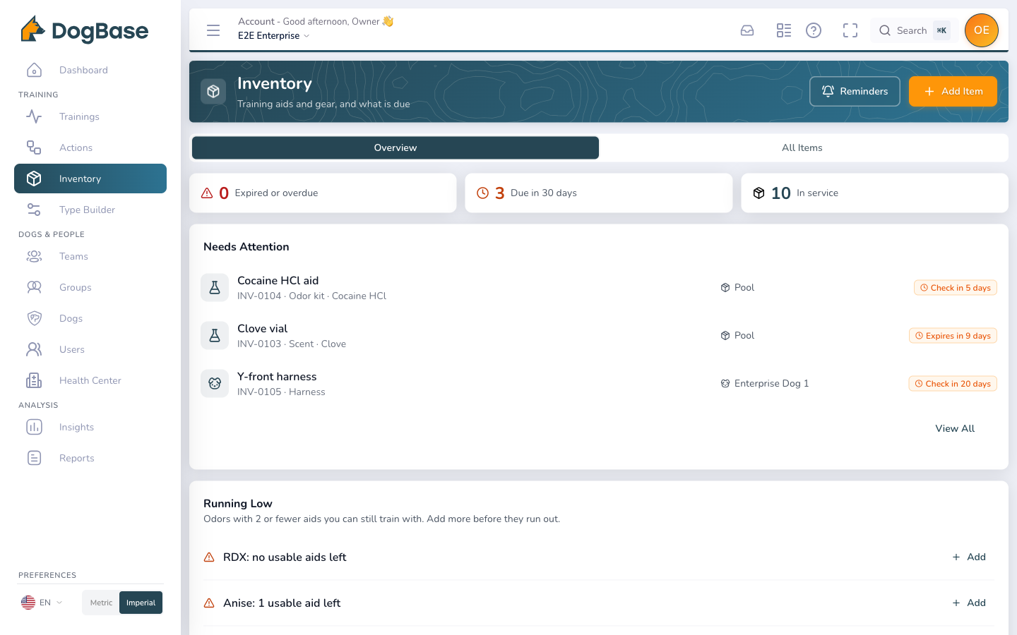Open the inbox tray icon

tap(747, 30)
